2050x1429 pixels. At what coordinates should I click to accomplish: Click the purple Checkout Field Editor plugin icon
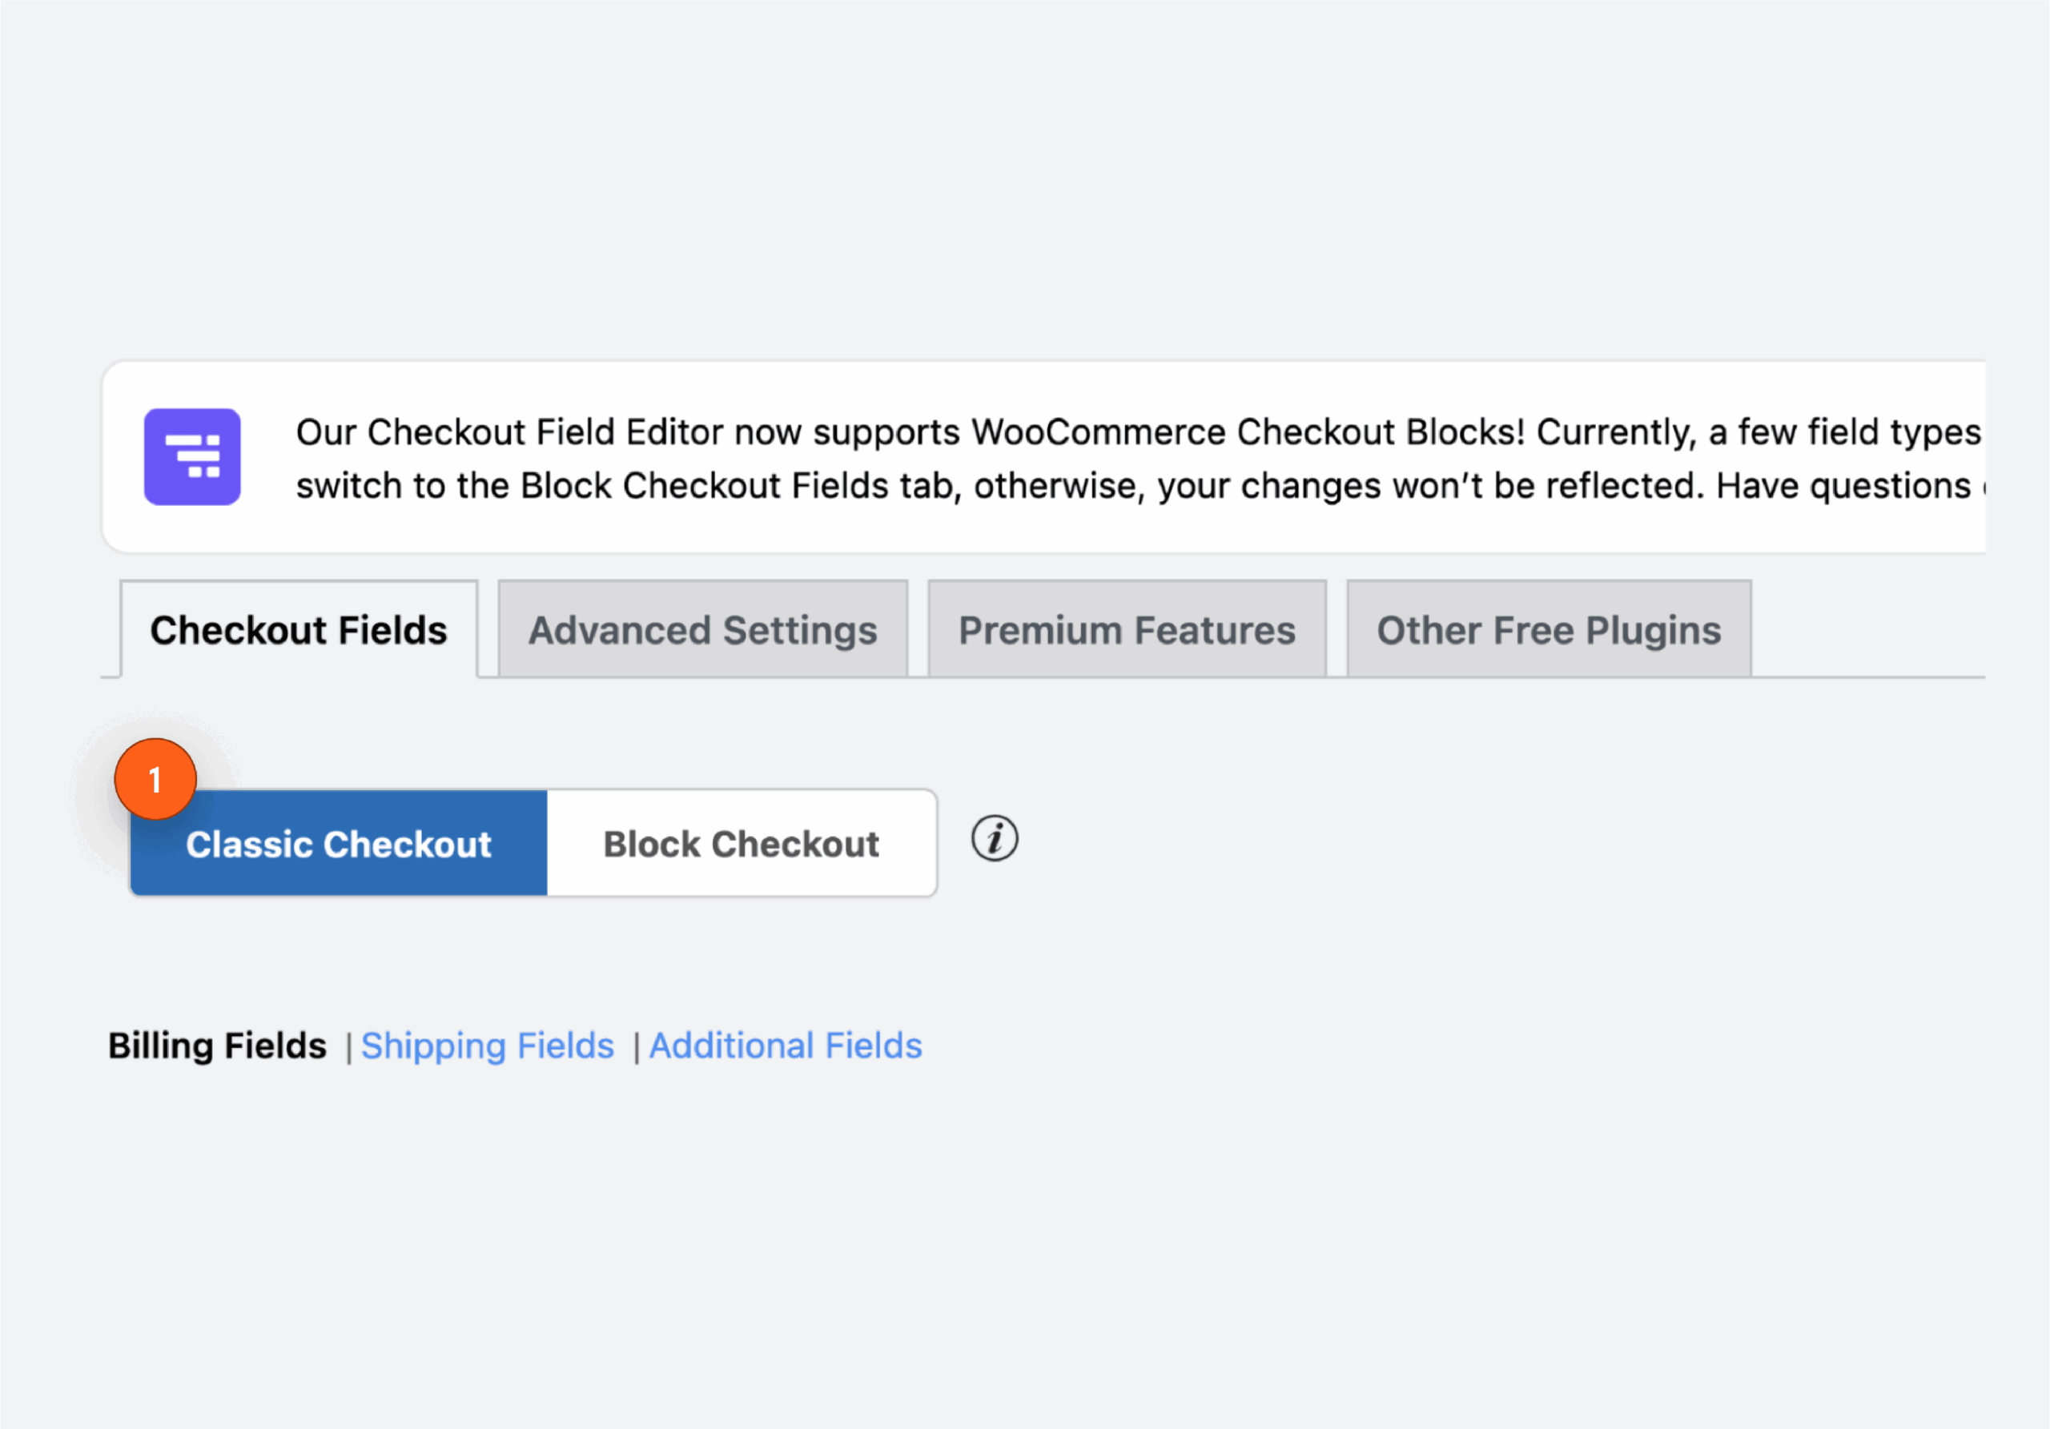click(192, 456)
